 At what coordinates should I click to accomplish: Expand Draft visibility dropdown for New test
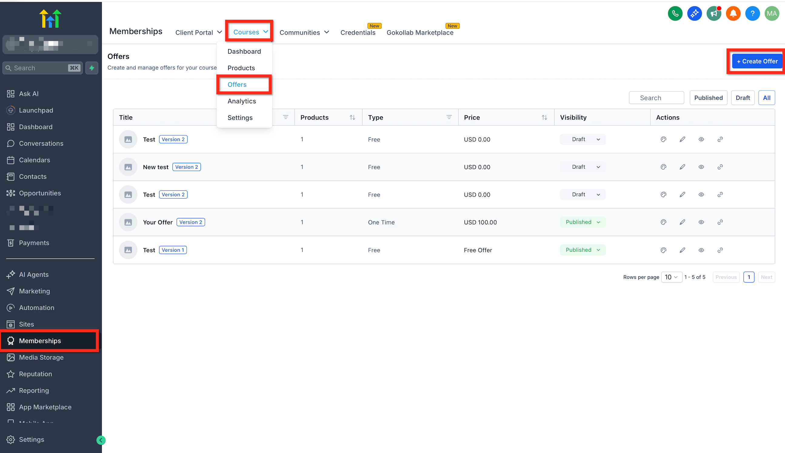582,167
